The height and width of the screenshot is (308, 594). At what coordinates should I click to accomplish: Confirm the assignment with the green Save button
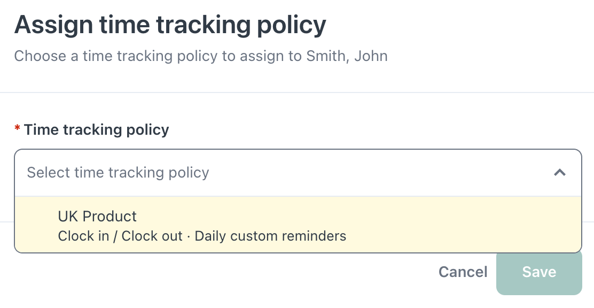[x=539, y=272]
